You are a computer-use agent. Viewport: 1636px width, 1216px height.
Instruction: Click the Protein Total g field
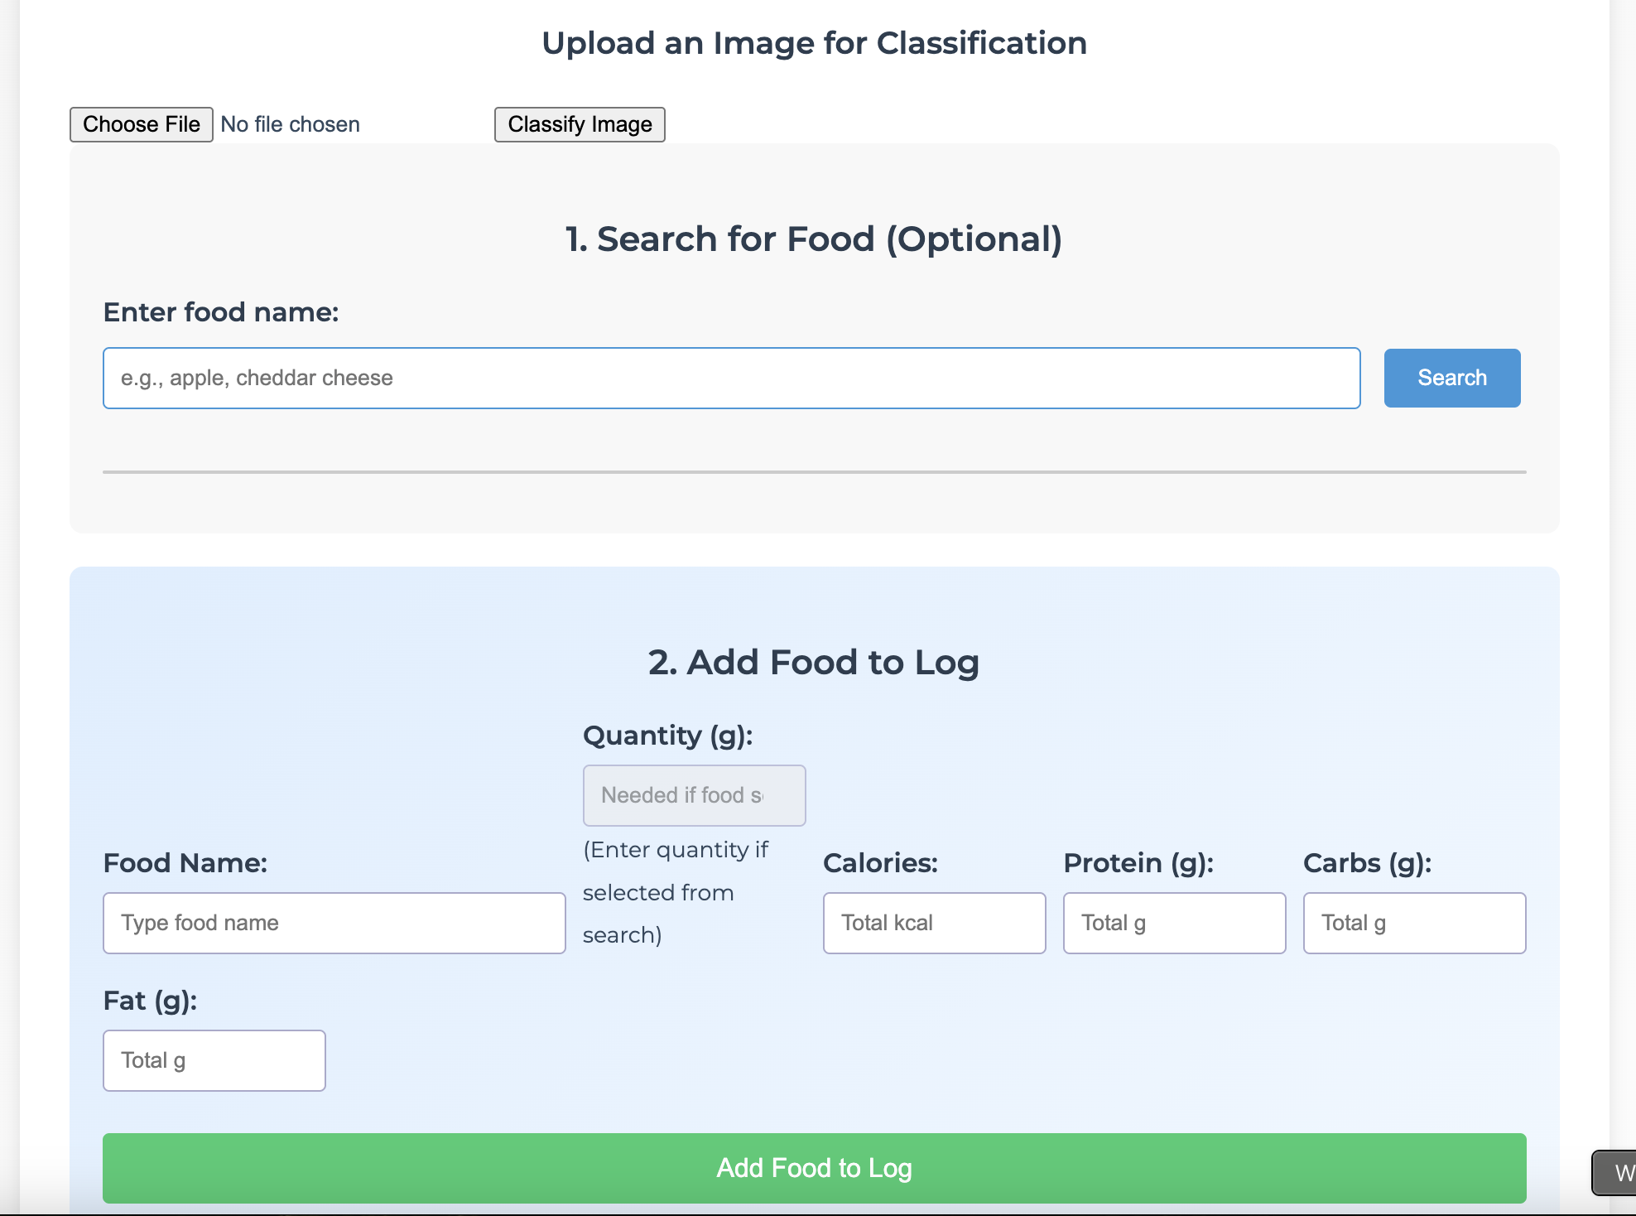tap(1174, 923)
